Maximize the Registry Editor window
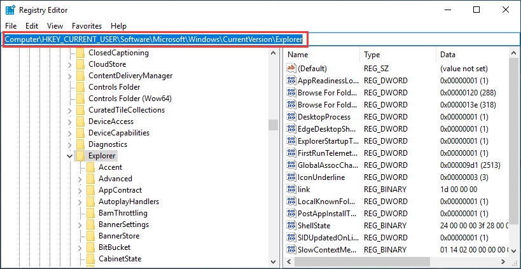The width and height of the screenshot is (521, 269). click(476, 10)
